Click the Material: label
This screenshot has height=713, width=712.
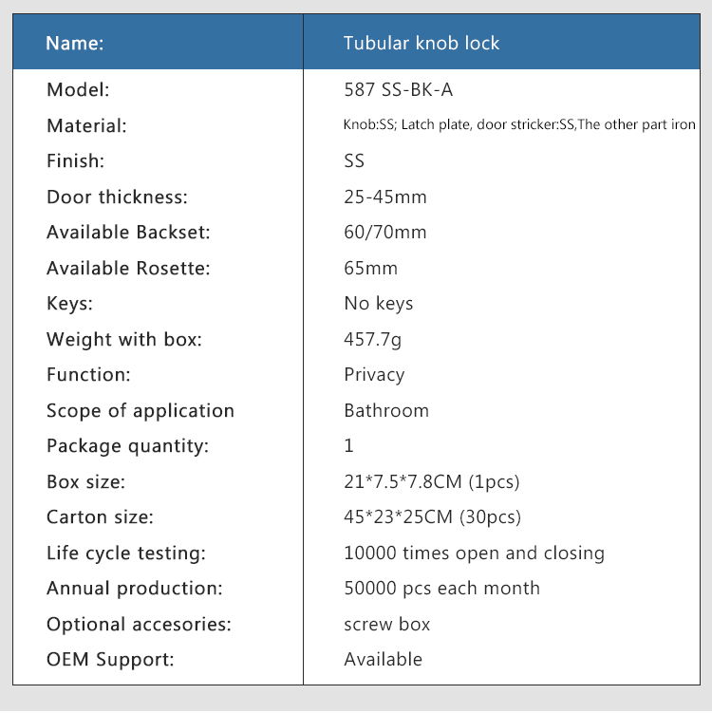tap(86, 126)
